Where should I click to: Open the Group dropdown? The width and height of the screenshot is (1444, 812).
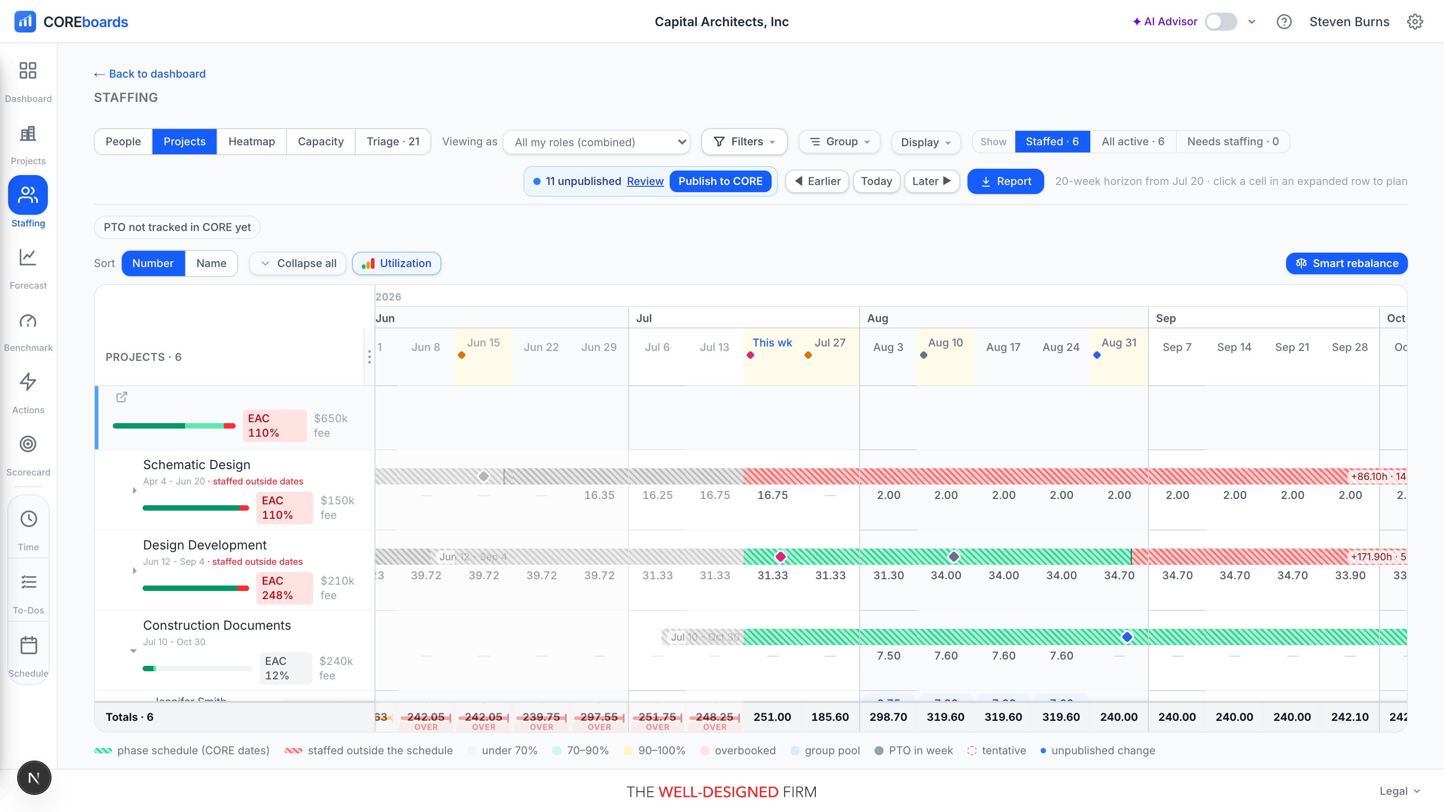(839, 142)
